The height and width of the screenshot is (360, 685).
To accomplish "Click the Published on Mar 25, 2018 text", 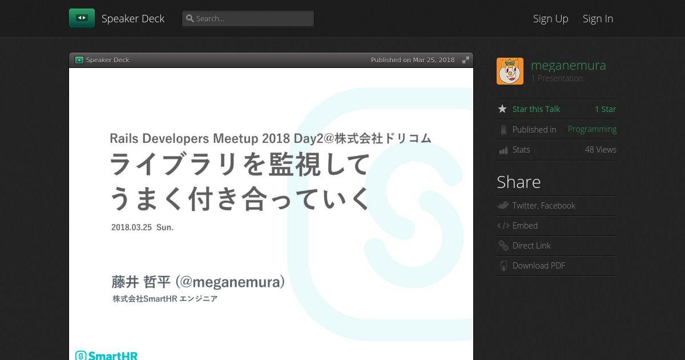I will [413, 60].
